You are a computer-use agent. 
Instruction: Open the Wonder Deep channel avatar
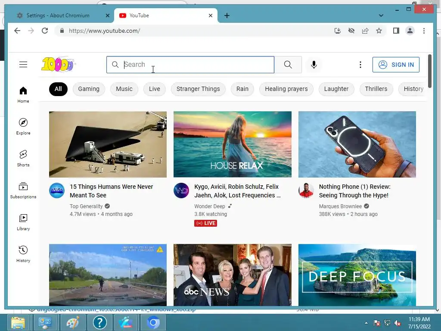point(181,190)
